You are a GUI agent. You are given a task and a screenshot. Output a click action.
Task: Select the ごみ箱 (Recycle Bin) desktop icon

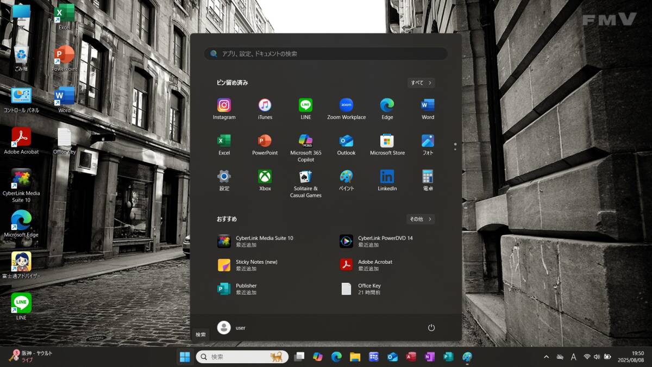[21, 59]
